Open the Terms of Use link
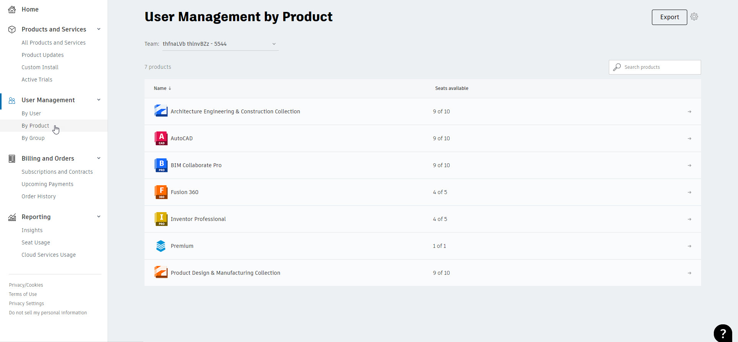 coord(23,294)
